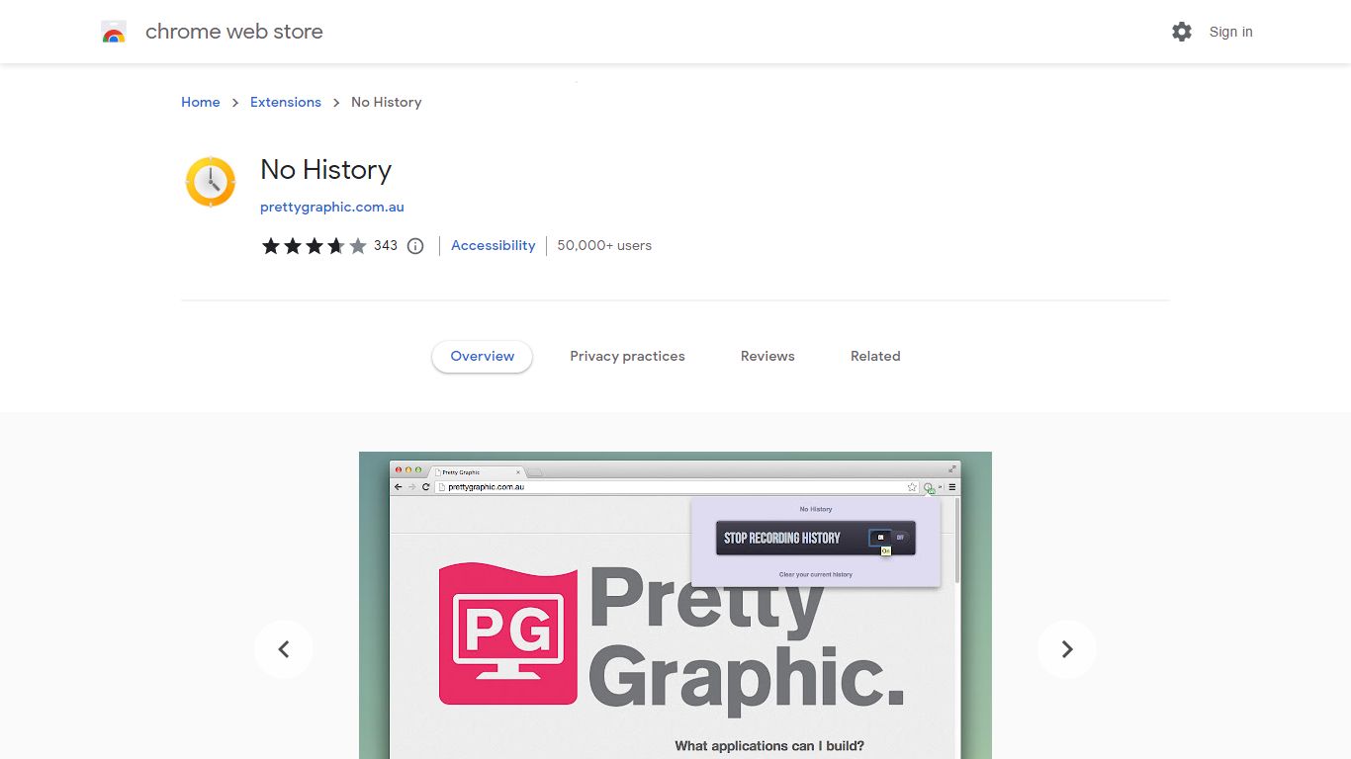Click the '343' ratings count
Viewport: 1351px width, 759px height.
[x=386, y=246]
